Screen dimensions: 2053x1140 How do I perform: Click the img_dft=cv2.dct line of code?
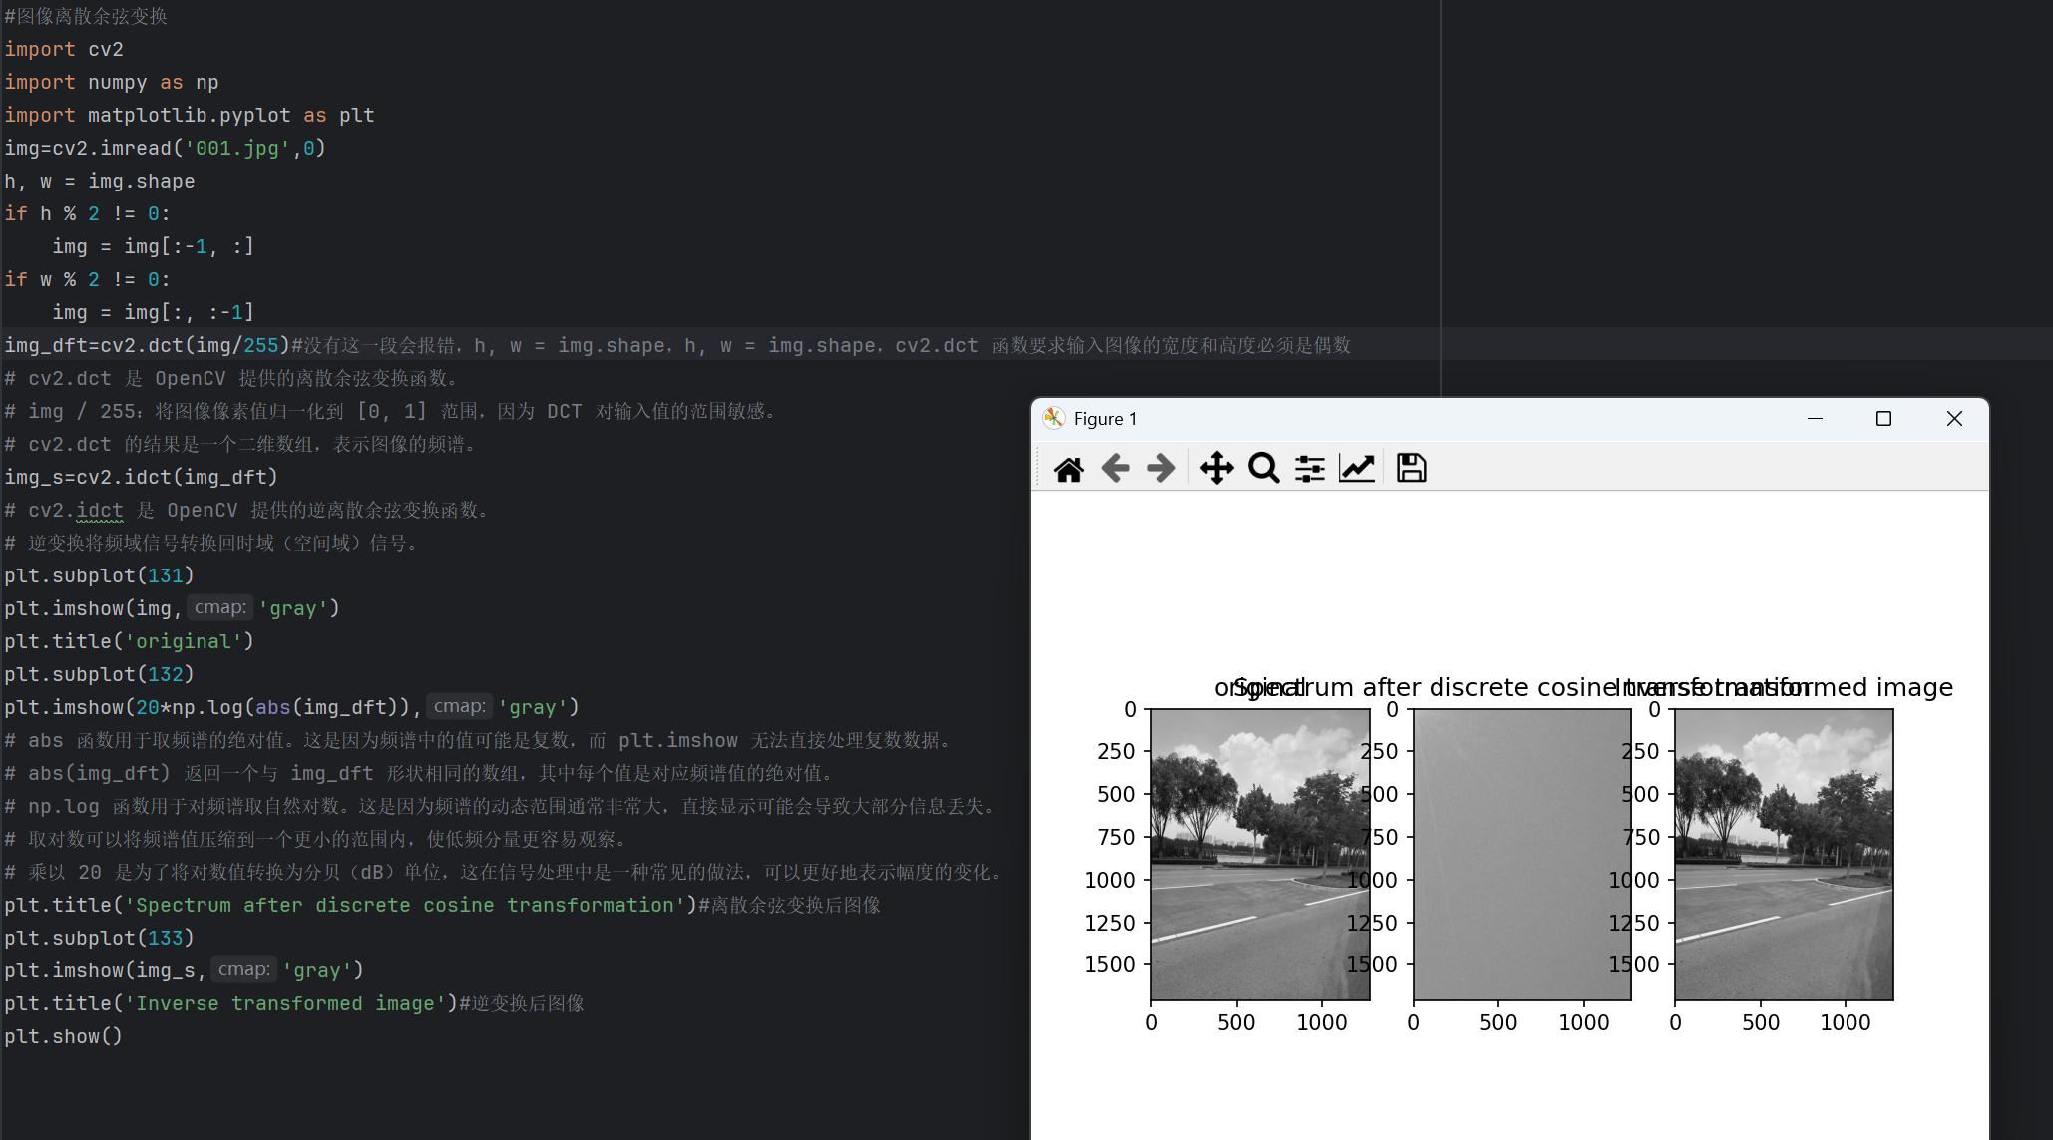click(146, 345)
